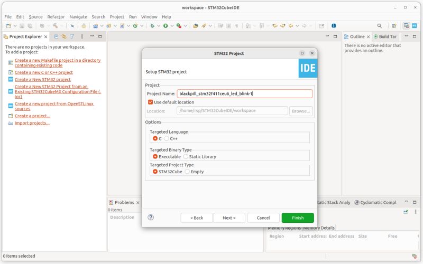This screenshot has width=423, height=264.
Task: Click Create a new C or C++ project link
Action: coord(44,72)
